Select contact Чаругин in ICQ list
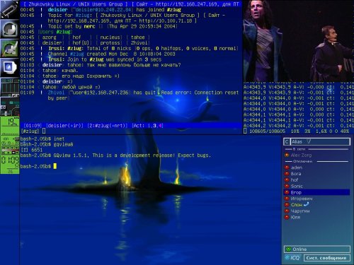The height and width of the screenshot is (265, 354). (300, 211)
